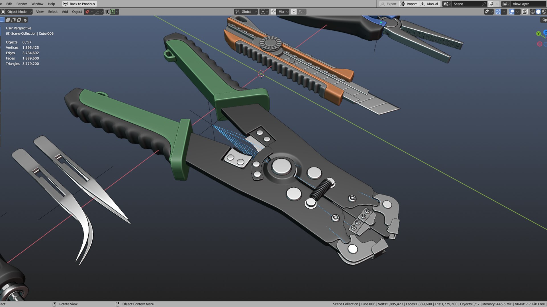Select the extend selection mode icon
Viewport: 547px width, 307px height.
tap(8, 20)
